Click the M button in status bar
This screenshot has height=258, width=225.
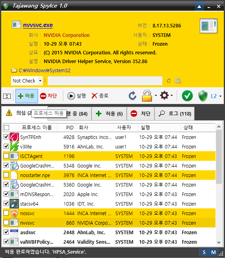[214, 252]
